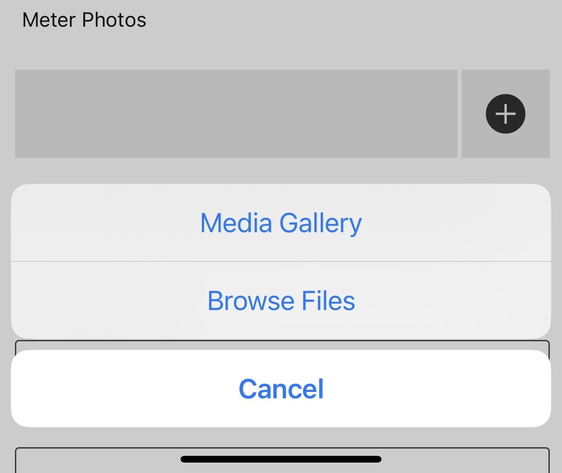The width and height of the screenshot is (562, 473).
Task: Pick a document using Browse Files
Action: coord(281,301)
